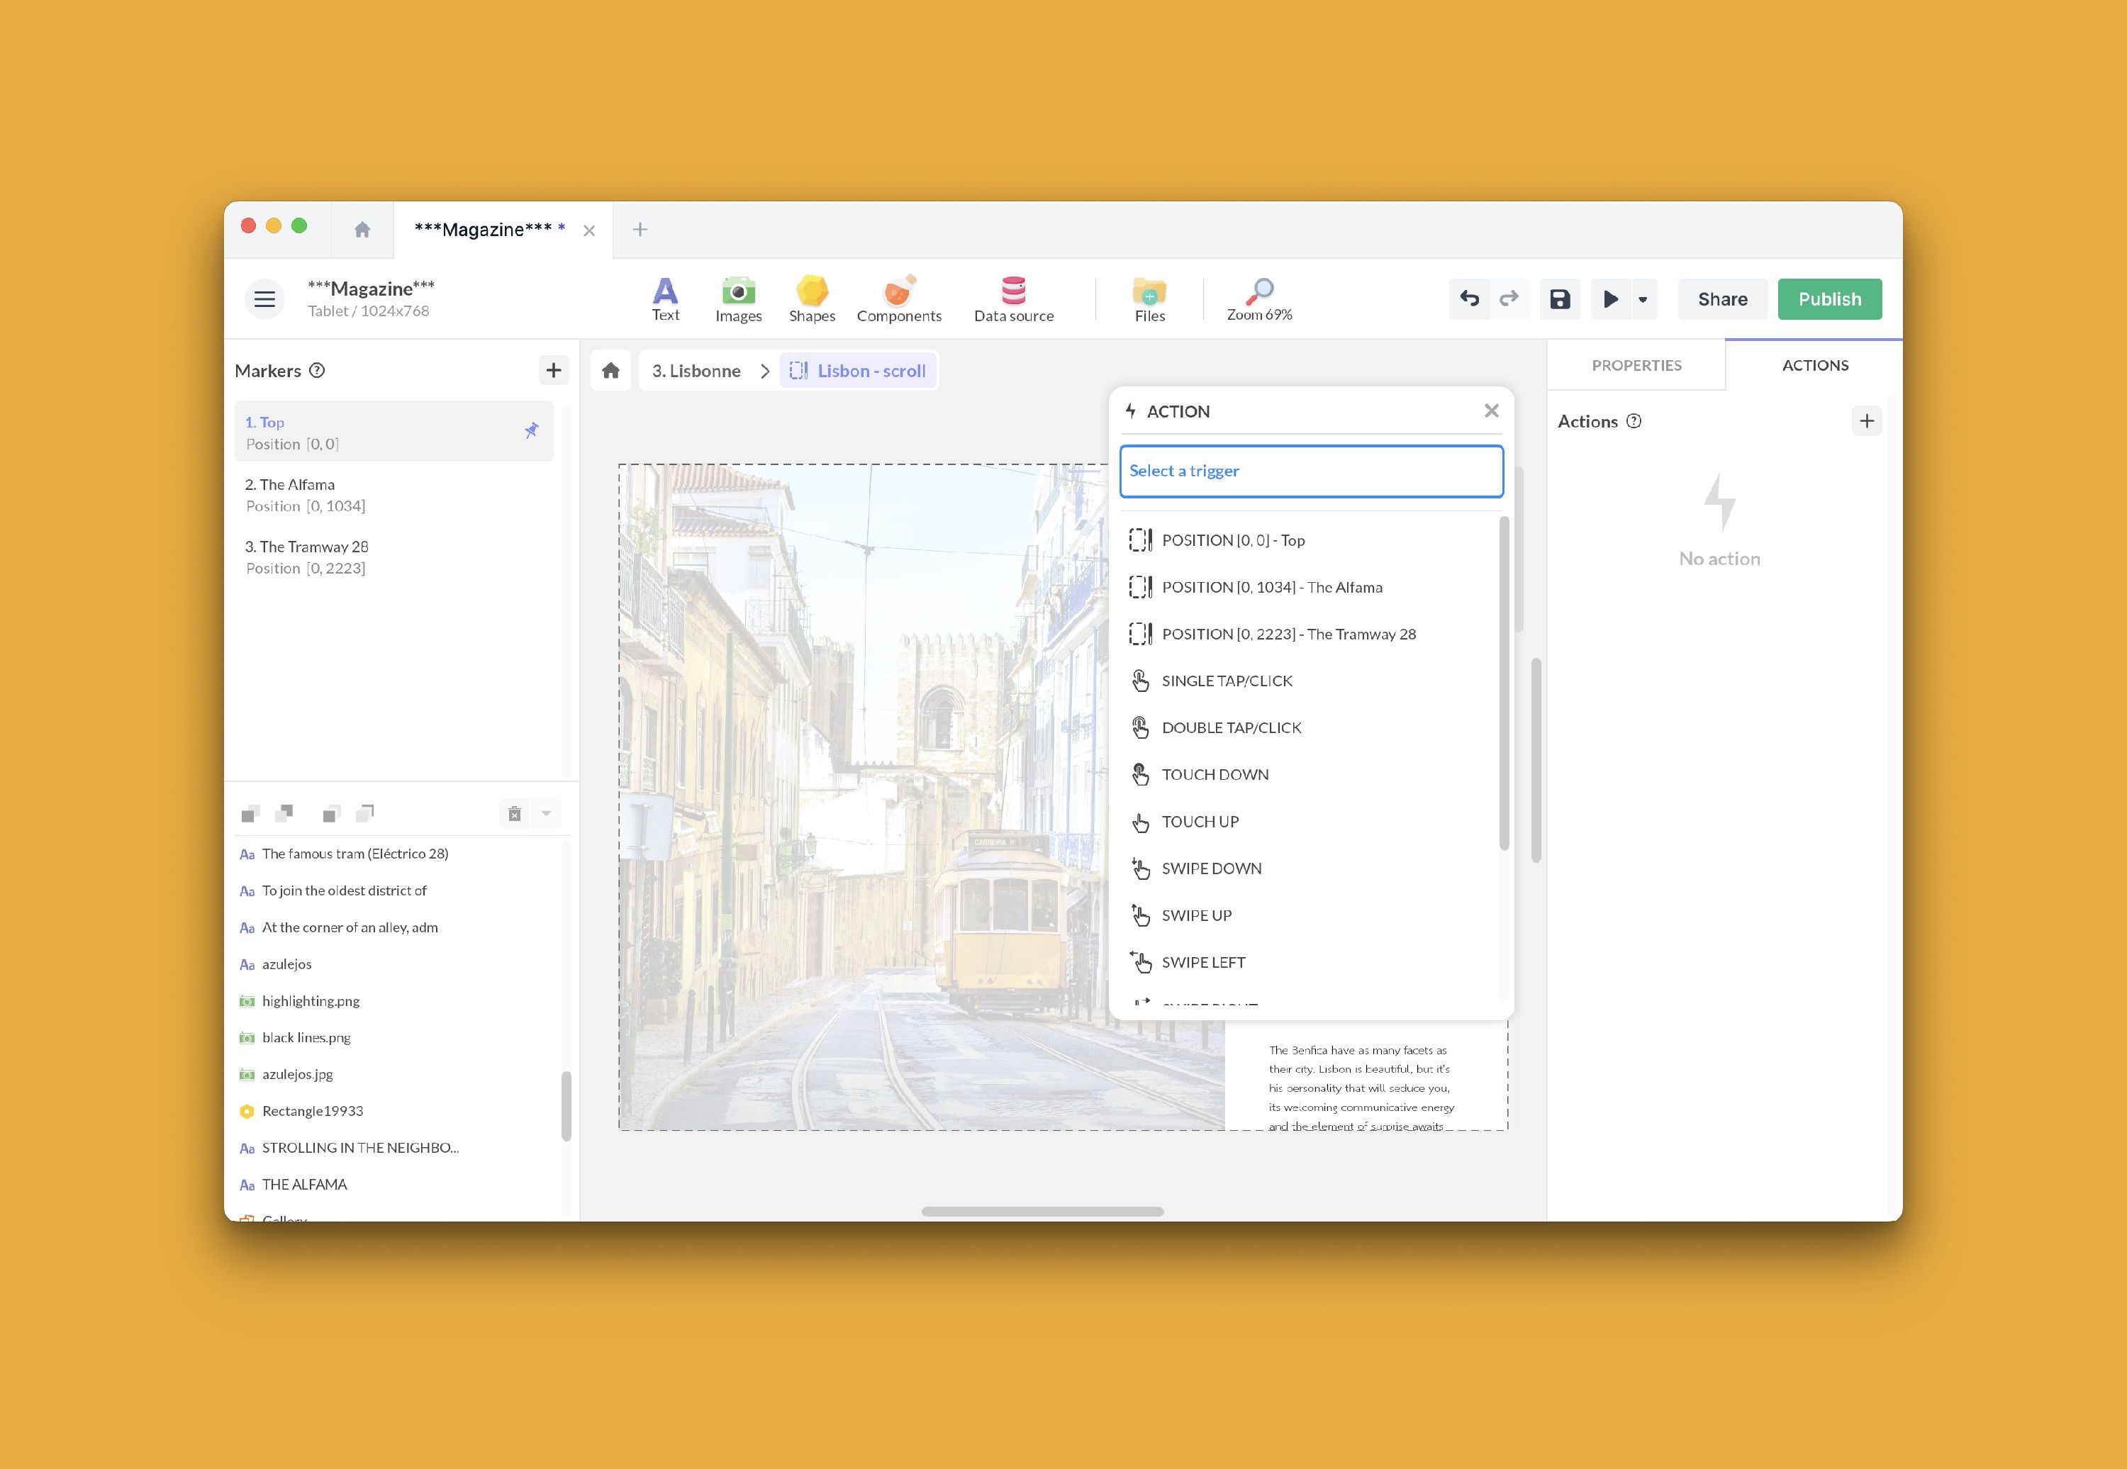Add a new marker with plus
The image size is (2127, 1469).
pos(553,370)
